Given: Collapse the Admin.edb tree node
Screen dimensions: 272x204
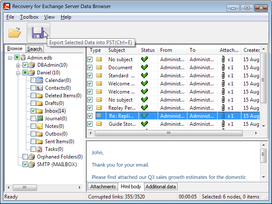Looking at the screenshot, I should pos(10,58).
